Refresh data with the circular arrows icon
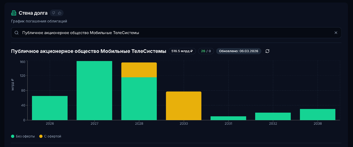Screen dimensions: 353x147 click(x=267, y=51)
